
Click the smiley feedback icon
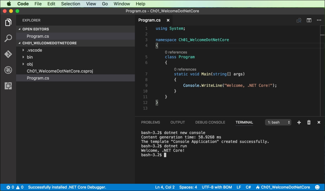(x=317, y=187)
